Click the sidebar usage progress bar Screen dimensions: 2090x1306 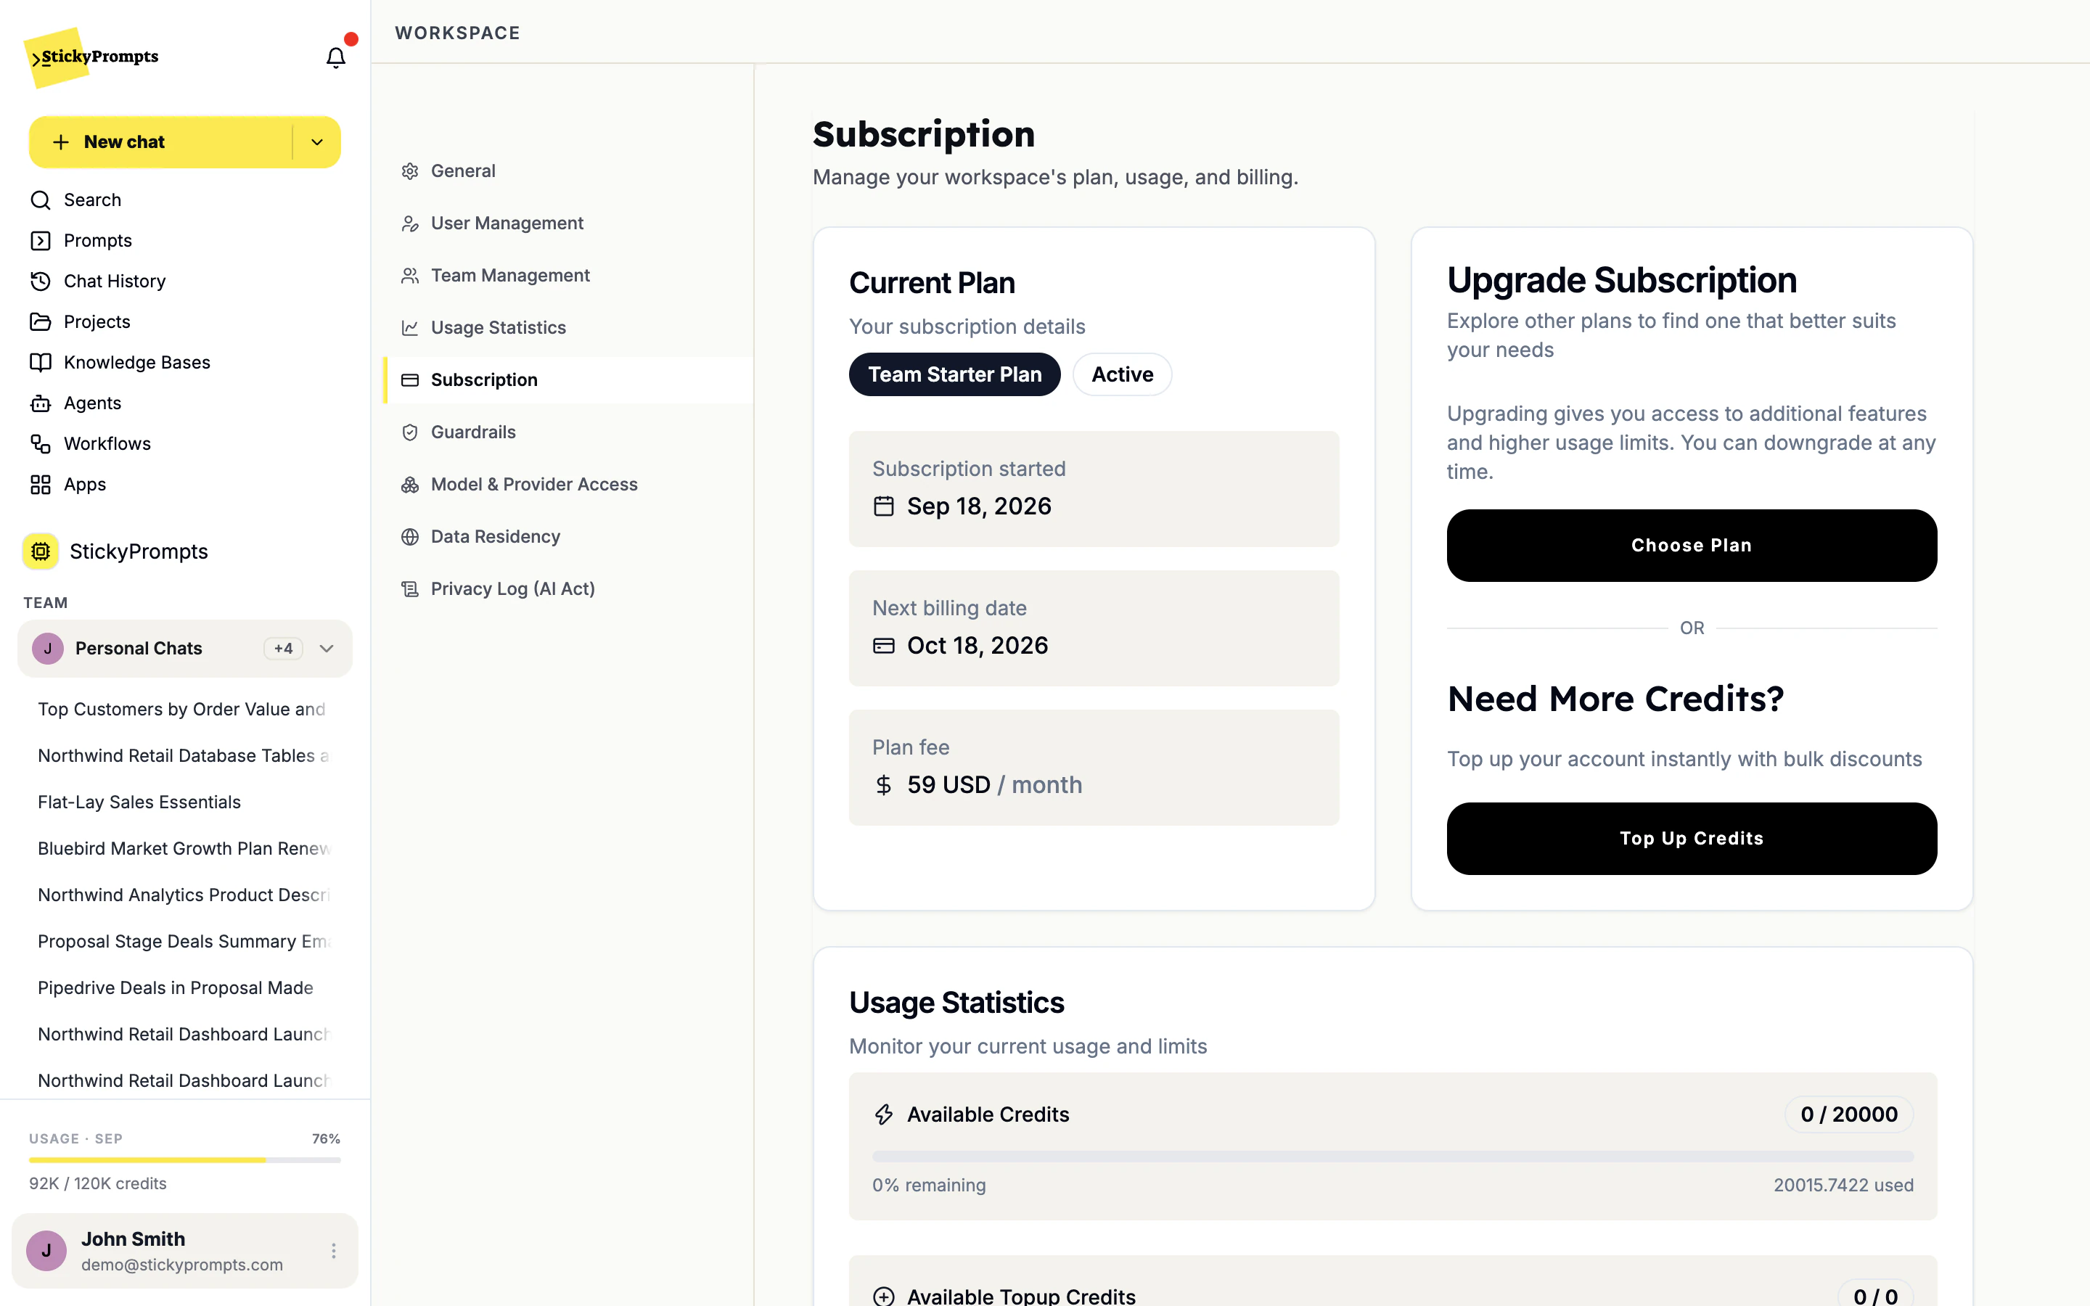tap(185, 1160)
